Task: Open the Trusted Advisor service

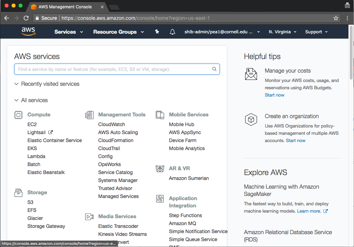Action: [x=115, y=188]
